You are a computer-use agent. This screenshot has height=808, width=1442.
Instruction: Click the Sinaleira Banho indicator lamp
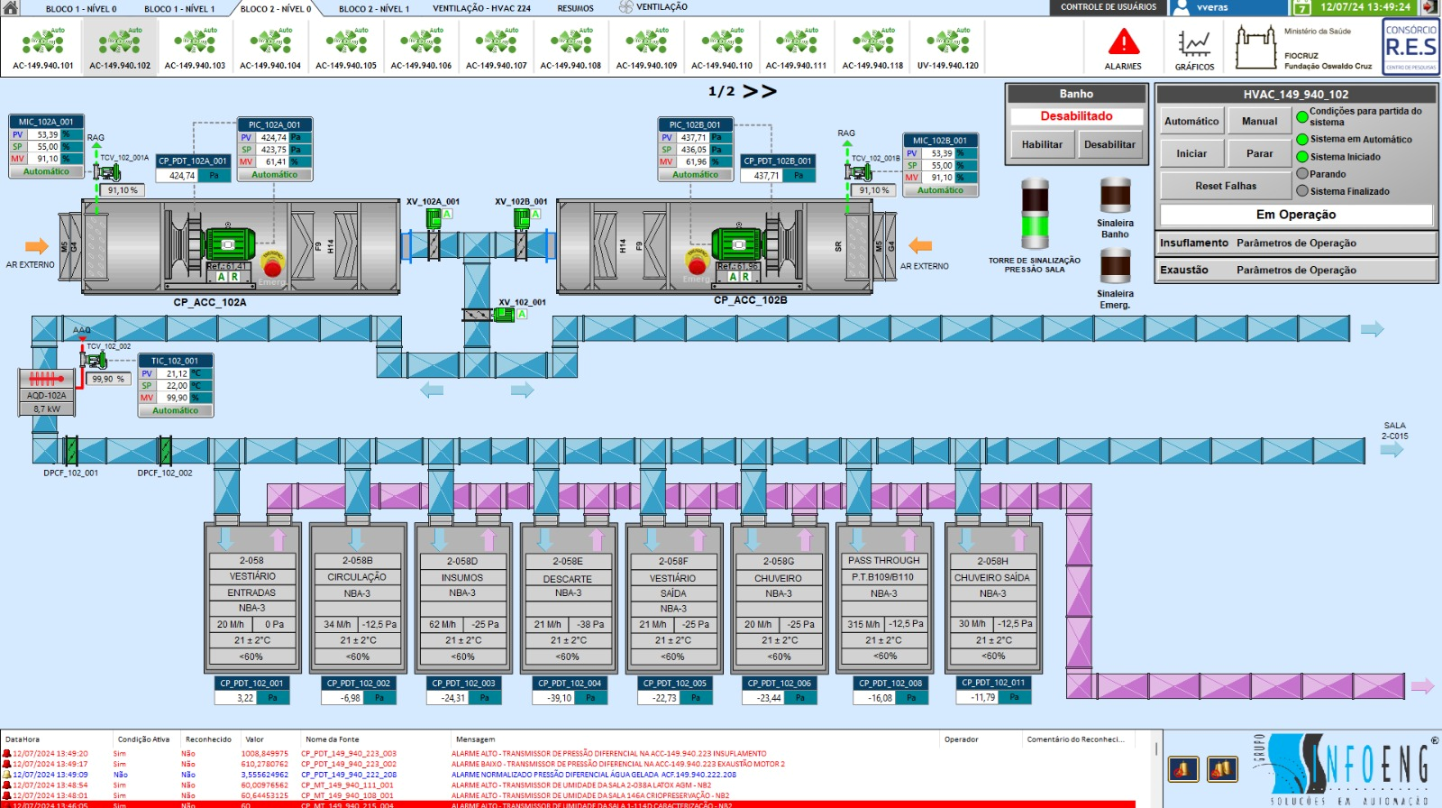point(1115,195)
